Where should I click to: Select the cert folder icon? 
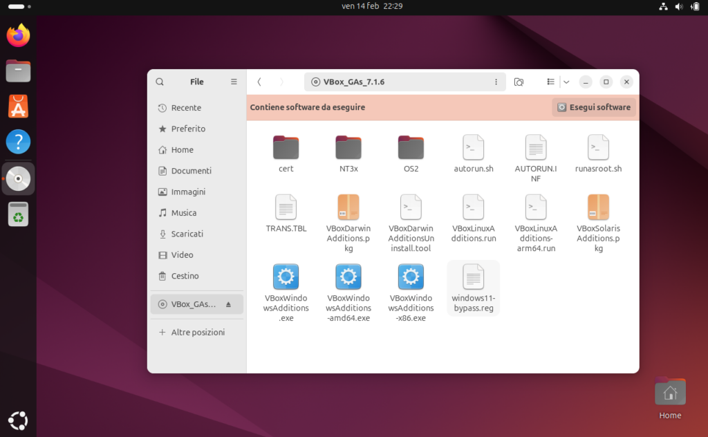pyautogui.click(x=286, y=147)
